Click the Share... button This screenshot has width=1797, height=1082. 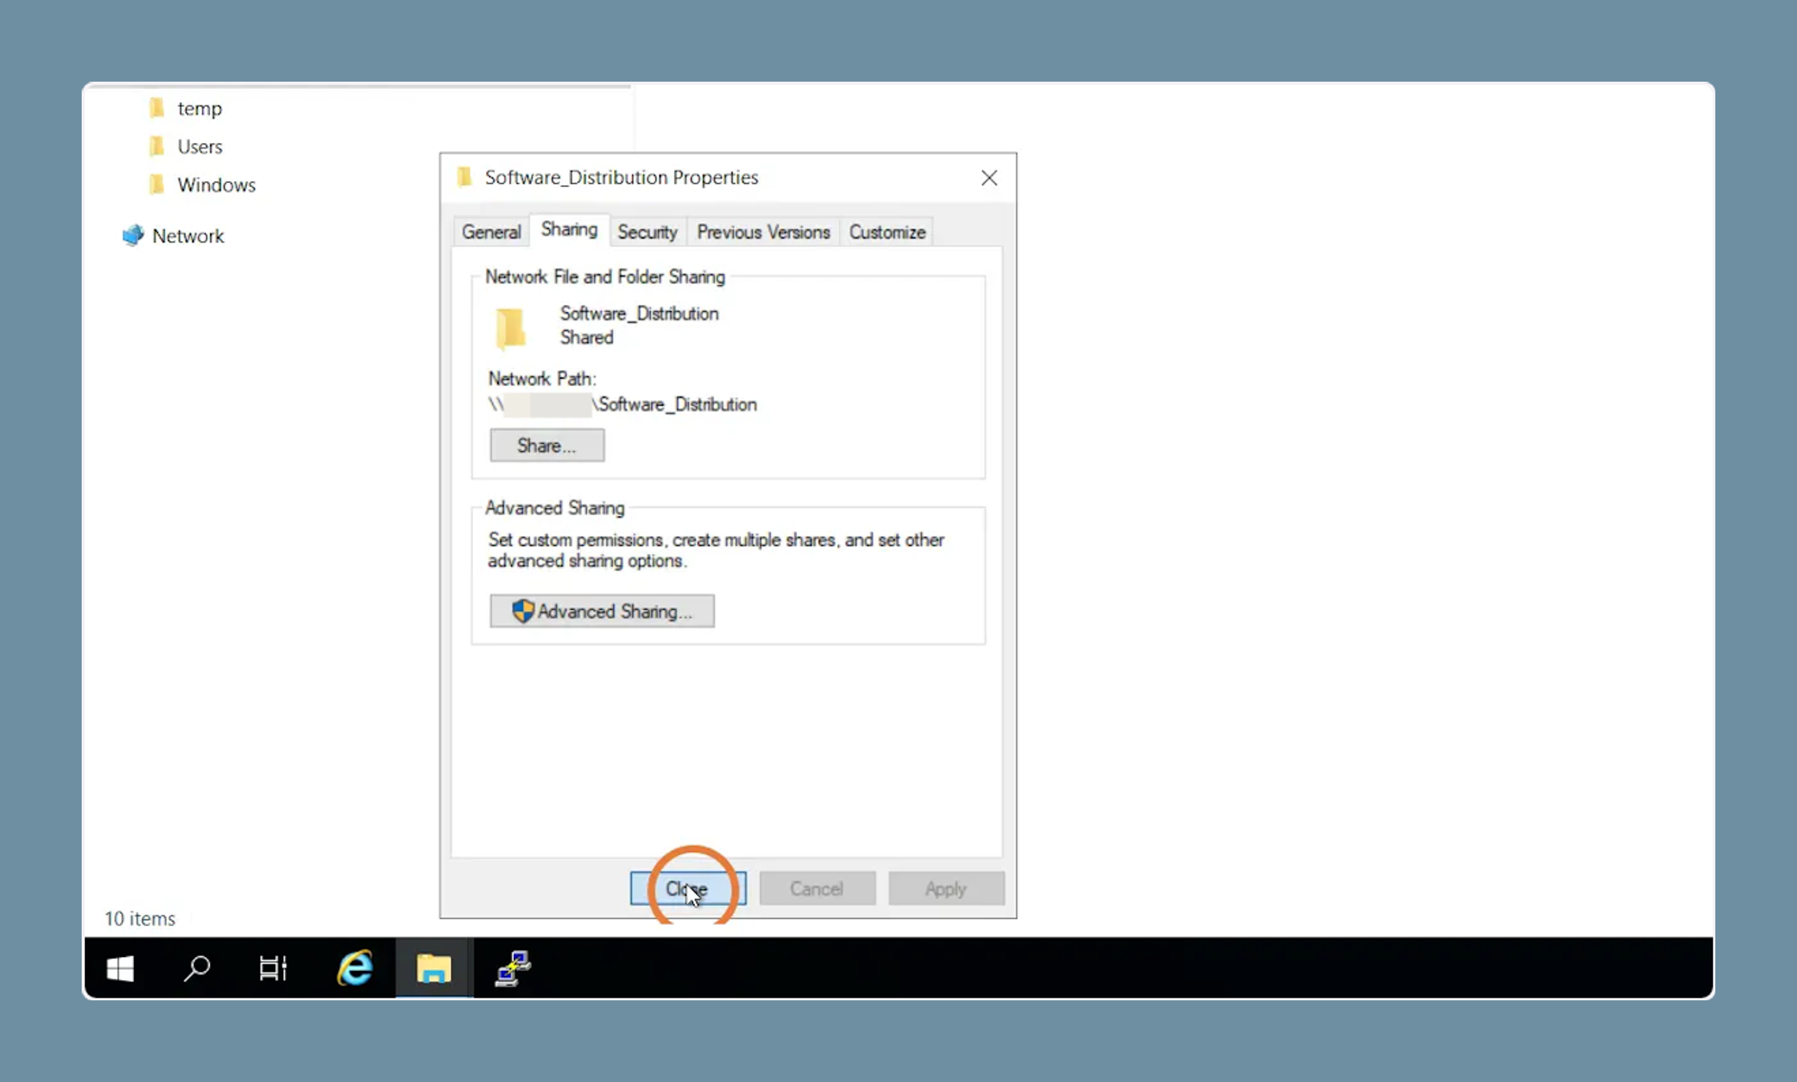point(547,446)
